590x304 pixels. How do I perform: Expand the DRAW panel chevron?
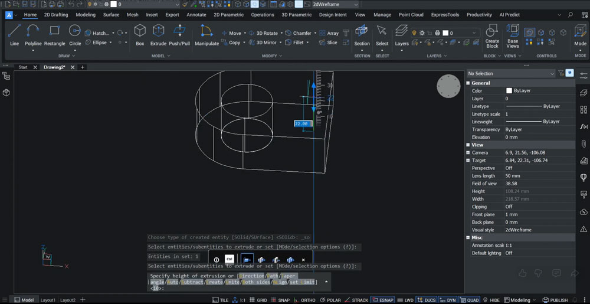click(73, 55)
